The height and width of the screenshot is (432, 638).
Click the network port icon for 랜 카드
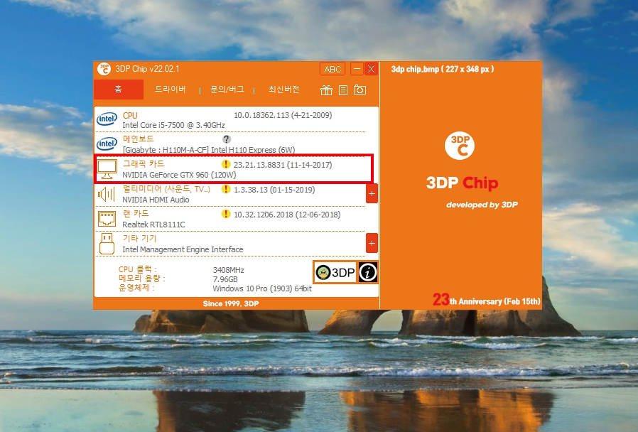point(107,219)
